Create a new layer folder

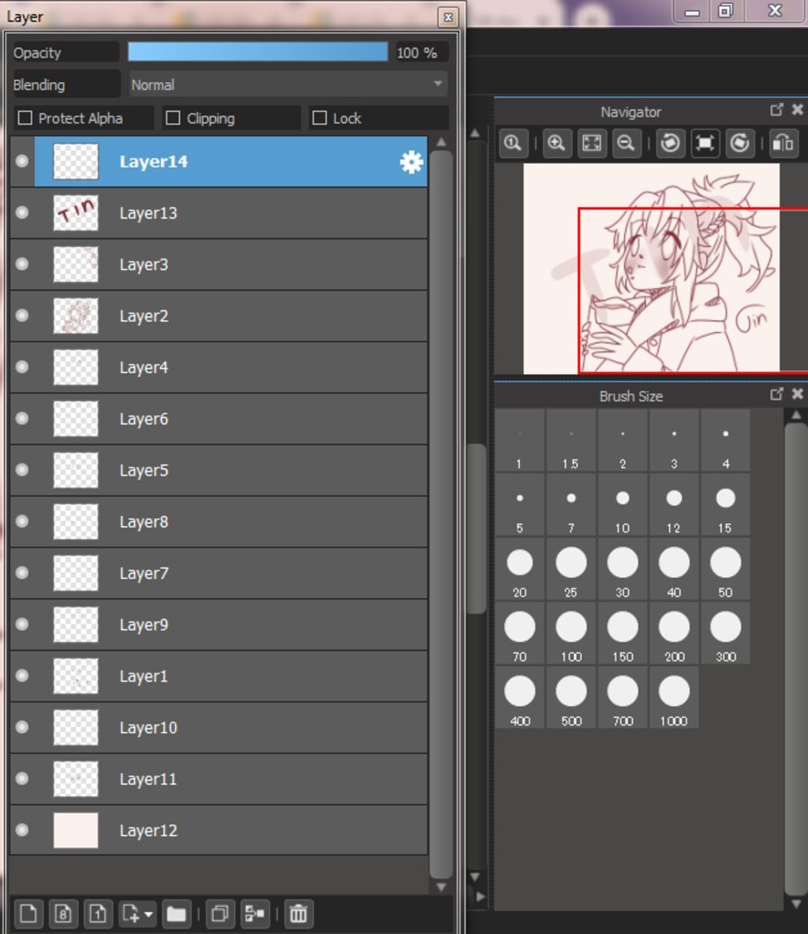177,913
